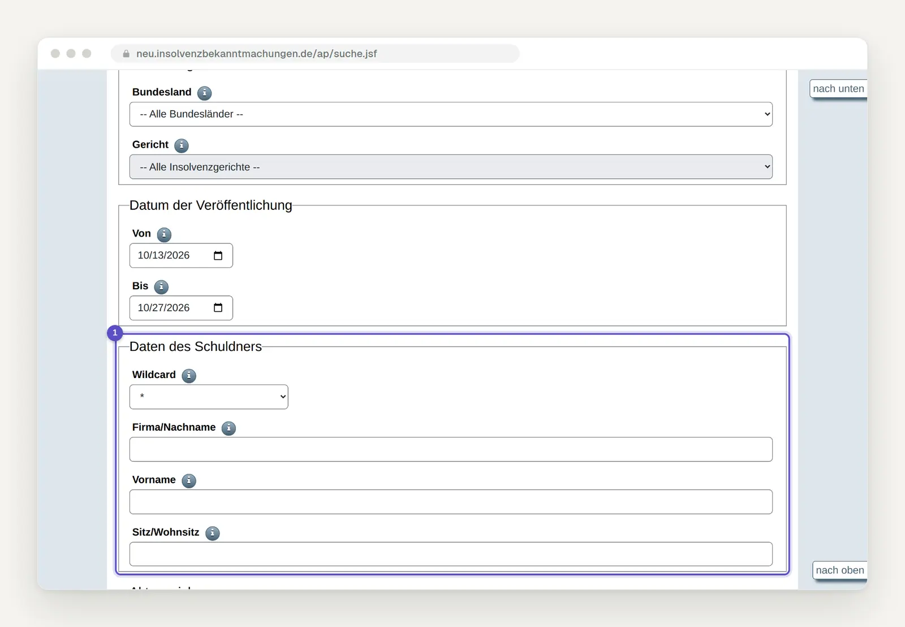The height and width of the screenshot is (627, 905).
Task: Click the Firma/Nachname label text
Action: (174, 427)
